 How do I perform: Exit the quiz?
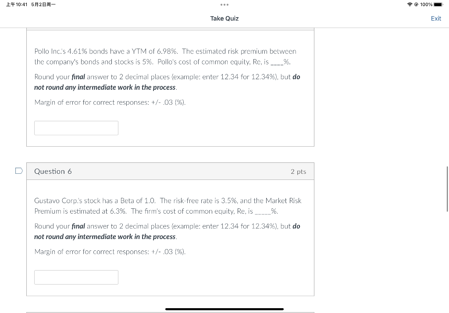(x=436, y=18)
